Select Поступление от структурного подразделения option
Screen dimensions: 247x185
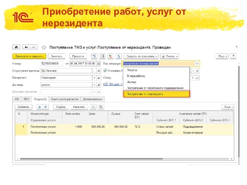156,88
